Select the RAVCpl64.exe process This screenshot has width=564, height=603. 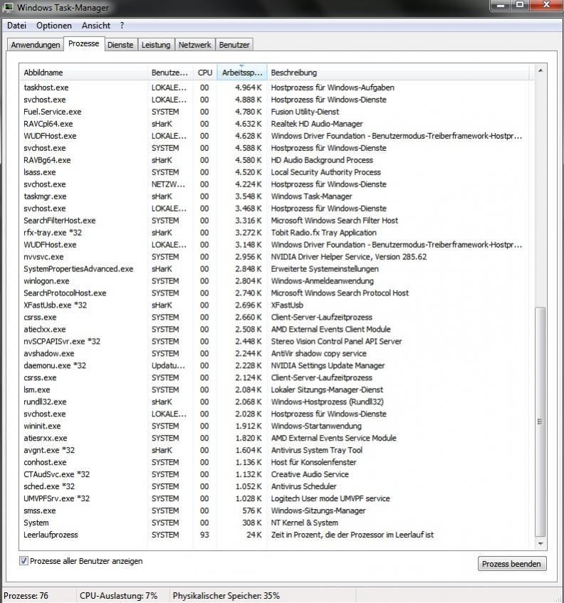[276, 124]
